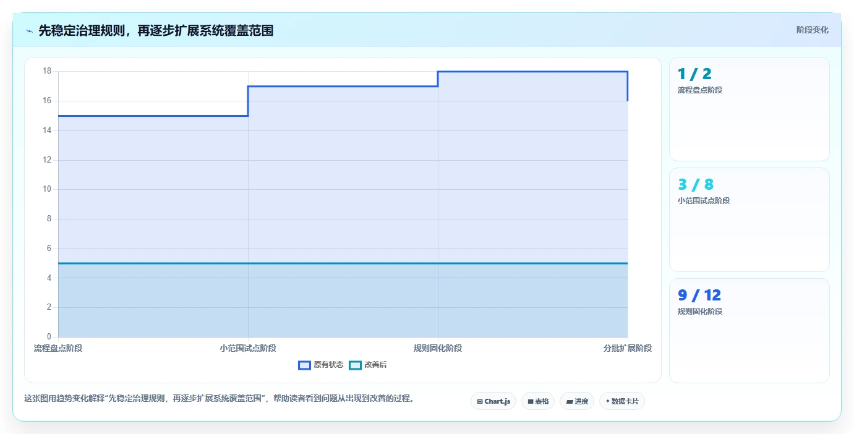Click the 0 y-axis tick value

pos(49,337)
